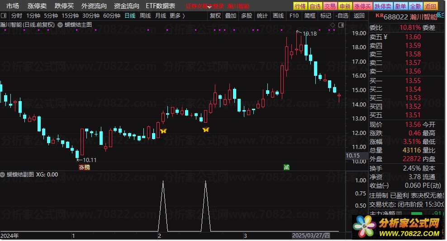Switch to 15分钟 chart period
This screenshot has width=447, height=241.
(x=70, y=16)
